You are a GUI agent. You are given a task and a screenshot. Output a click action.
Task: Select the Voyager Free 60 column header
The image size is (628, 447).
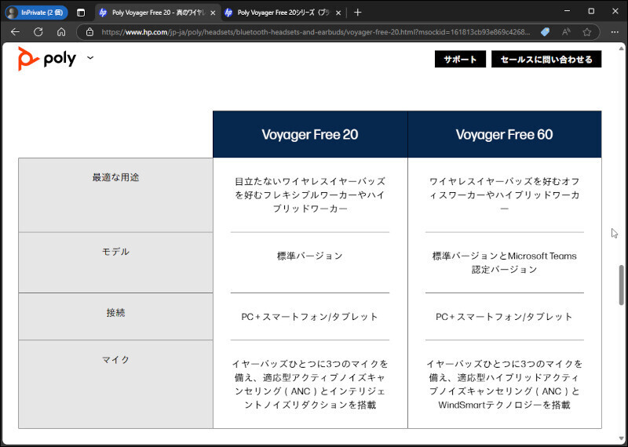click(505, 134)
